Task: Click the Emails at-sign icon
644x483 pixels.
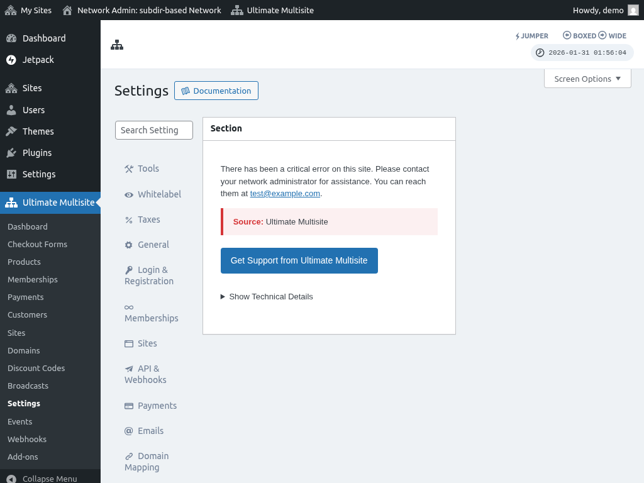Action: coord(129,431)
